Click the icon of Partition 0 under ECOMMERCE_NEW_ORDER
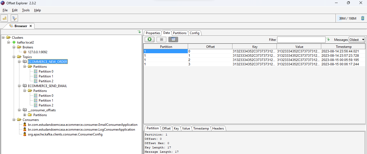 pyautogui.click(x=36, y=71)
